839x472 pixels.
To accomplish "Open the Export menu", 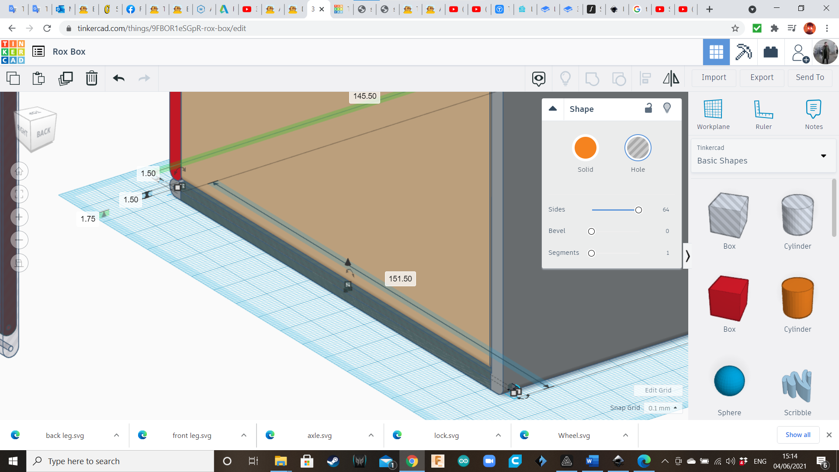I will pos(762,77).
